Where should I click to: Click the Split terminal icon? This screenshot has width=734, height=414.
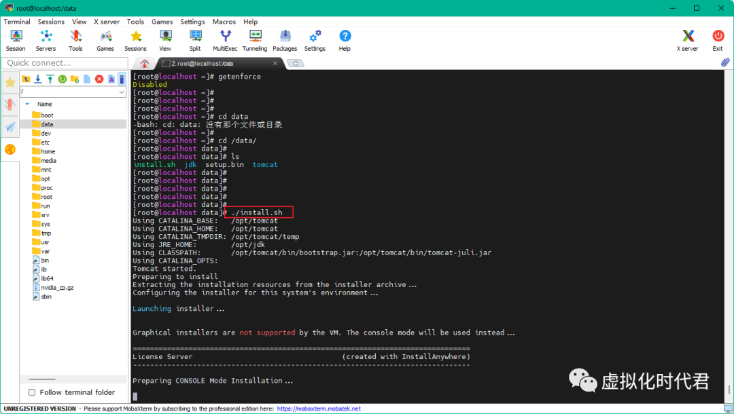[195, 40]
